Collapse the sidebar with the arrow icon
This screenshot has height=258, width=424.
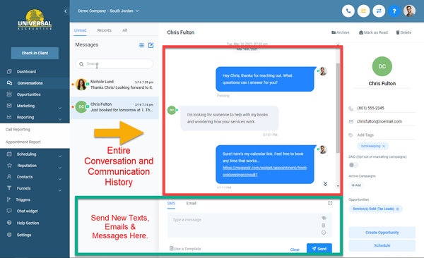66,11
